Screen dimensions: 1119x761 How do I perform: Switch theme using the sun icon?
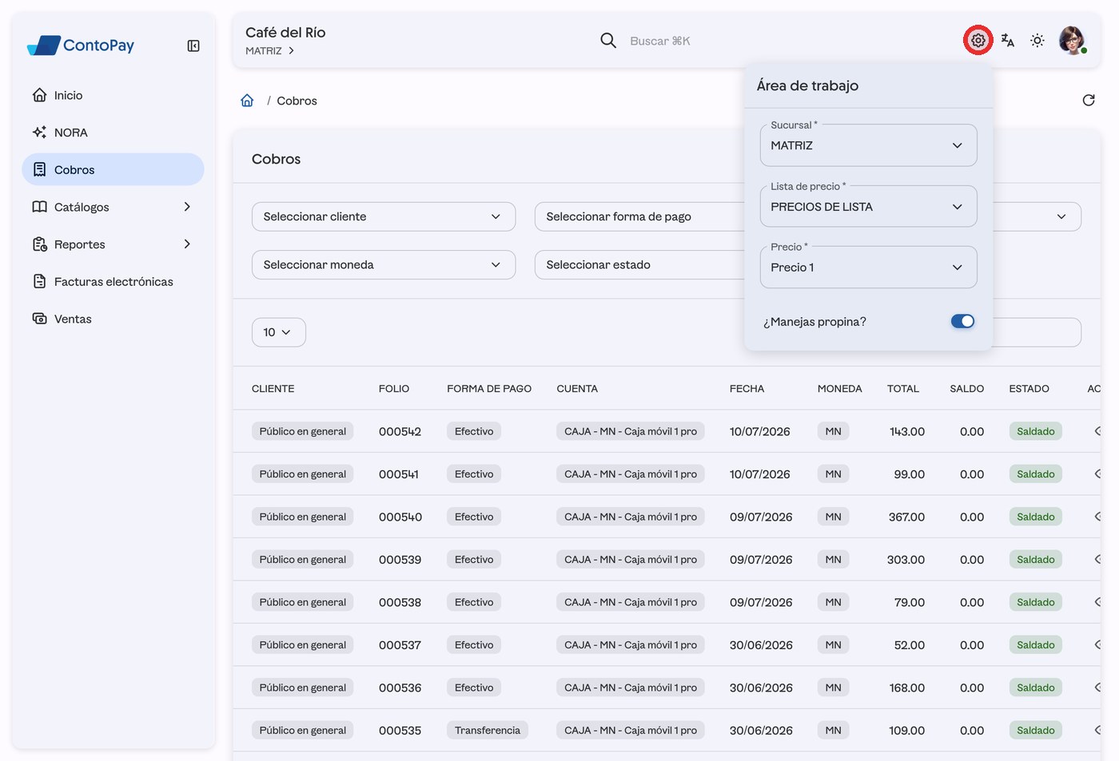point(1037,41)
